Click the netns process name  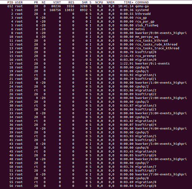pos(140,29)
